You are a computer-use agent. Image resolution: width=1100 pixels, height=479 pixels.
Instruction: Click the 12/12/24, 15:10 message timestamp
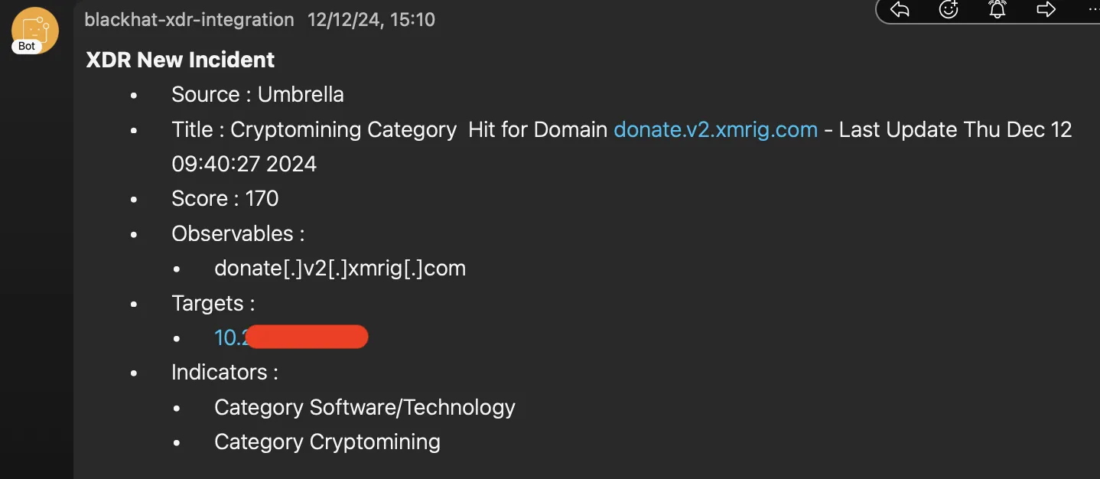[371, 20]
